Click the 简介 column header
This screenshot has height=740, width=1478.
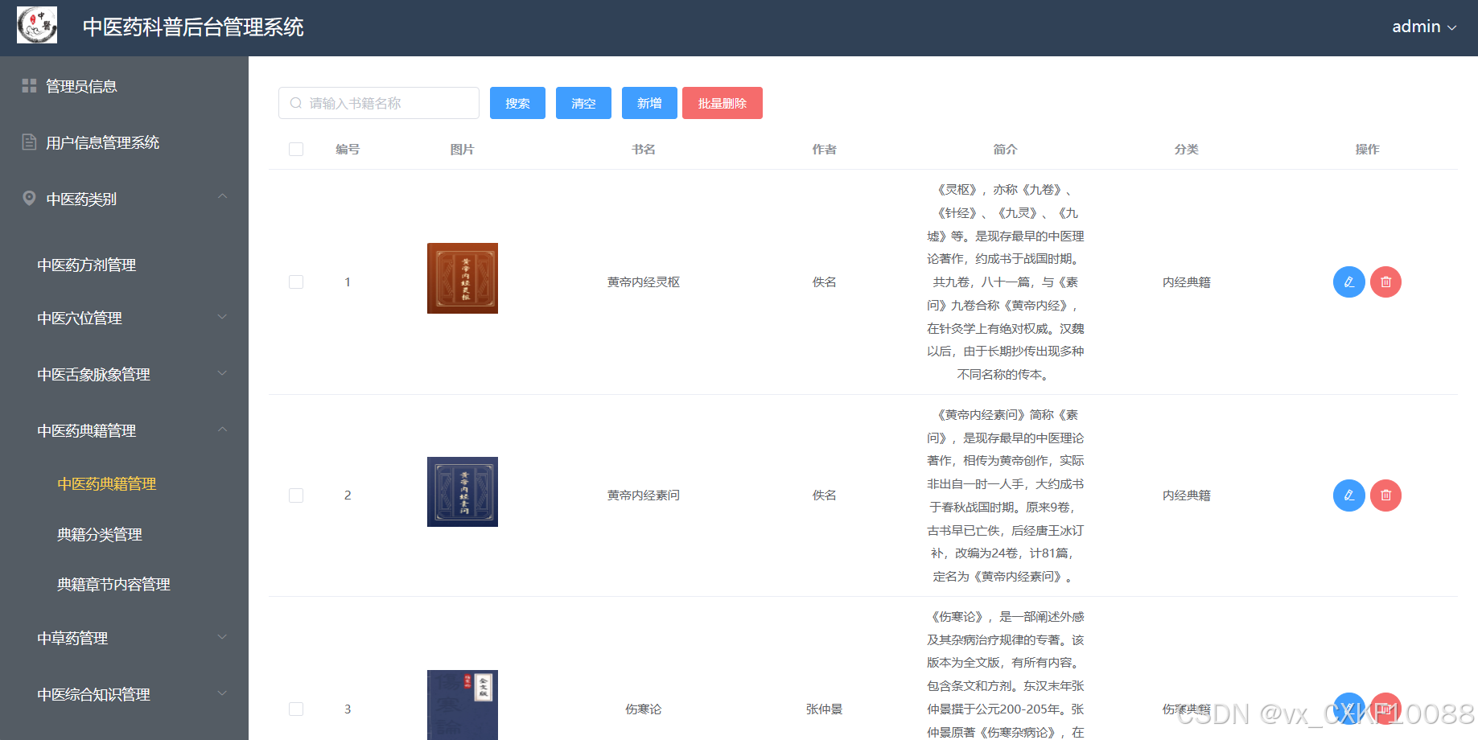(x=1006, y=150)
